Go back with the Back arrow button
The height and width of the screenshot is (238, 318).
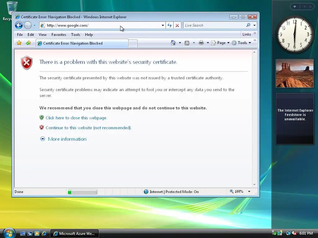coord(19,25)
